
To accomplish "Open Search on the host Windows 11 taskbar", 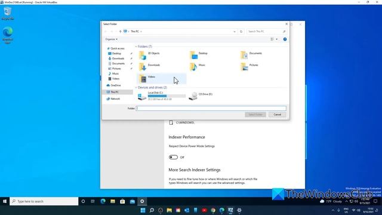I will tap(152, 210).
